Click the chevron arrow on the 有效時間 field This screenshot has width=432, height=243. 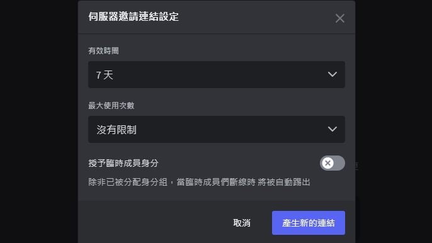click(333, 74)
